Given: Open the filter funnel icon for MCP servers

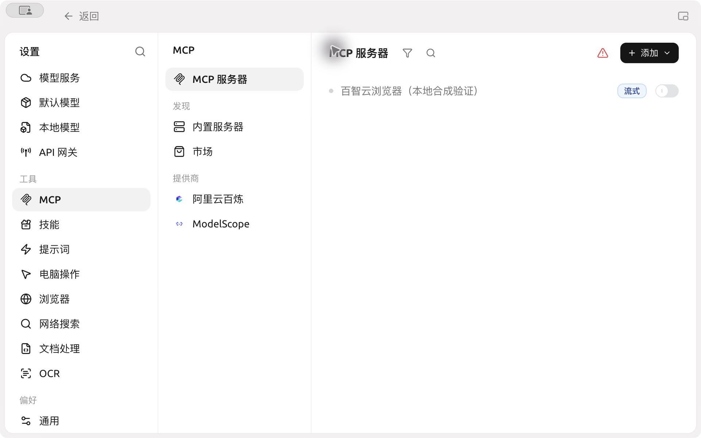Looking at the screenshot, I should click(x=407, y=53).
